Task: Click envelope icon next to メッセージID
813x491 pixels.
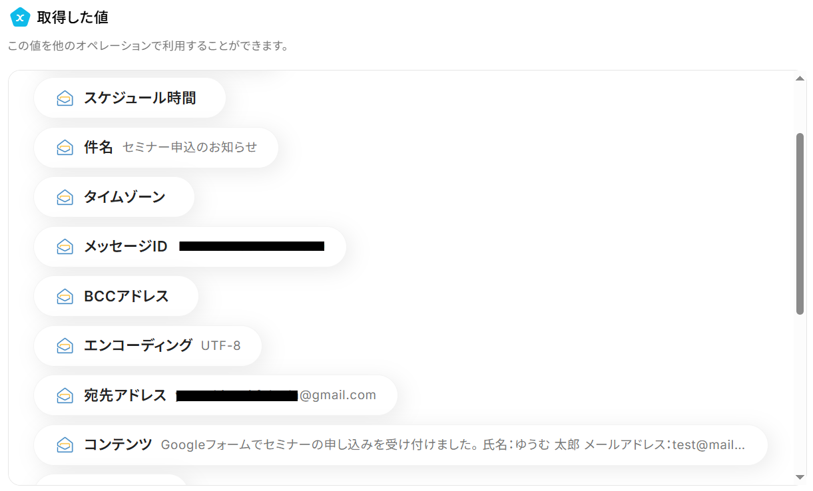Action: (65, 247)
